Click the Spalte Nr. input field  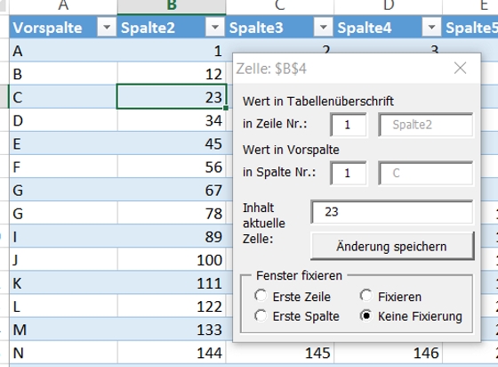(348, 173)
